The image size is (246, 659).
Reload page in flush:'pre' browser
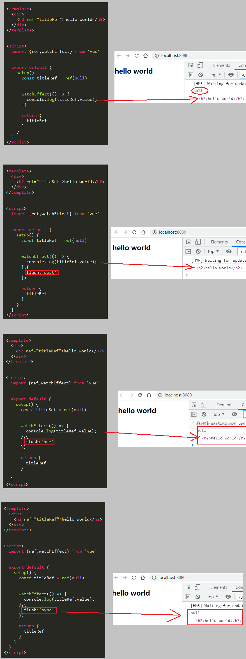(140, 395)
